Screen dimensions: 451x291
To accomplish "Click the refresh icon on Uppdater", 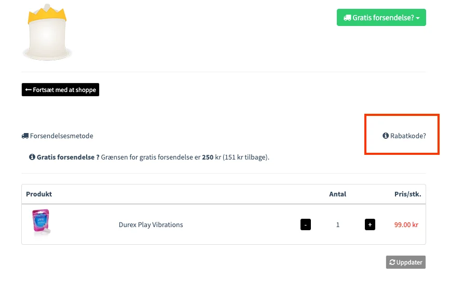I will click(x=392, y=262).
